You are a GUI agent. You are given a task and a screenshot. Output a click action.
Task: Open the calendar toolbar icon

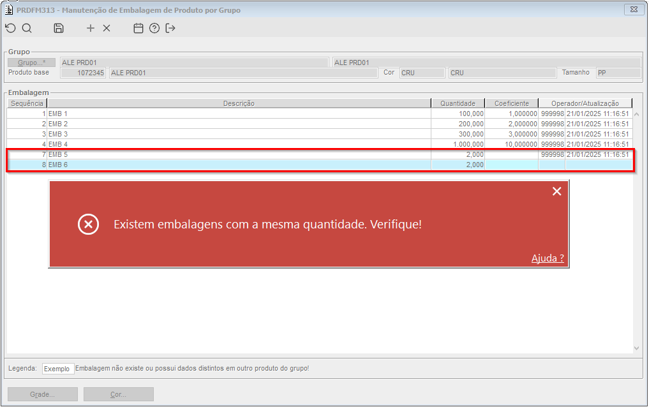(x=138, y=28)
